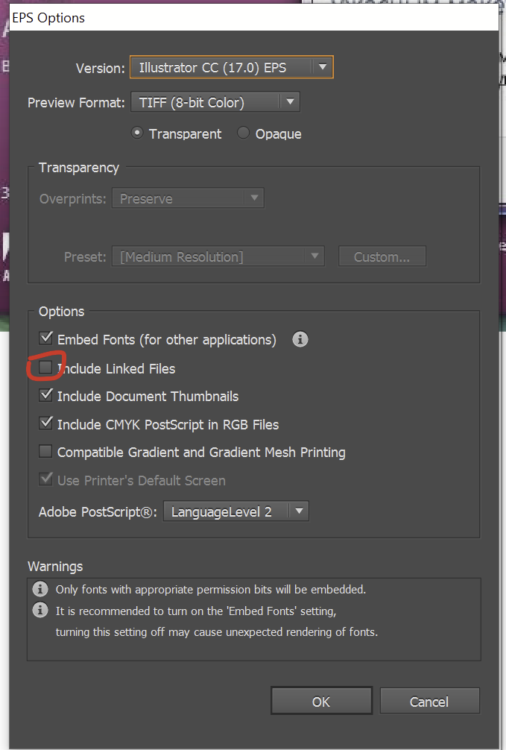Select the Transparent radio button

point(137,133)
